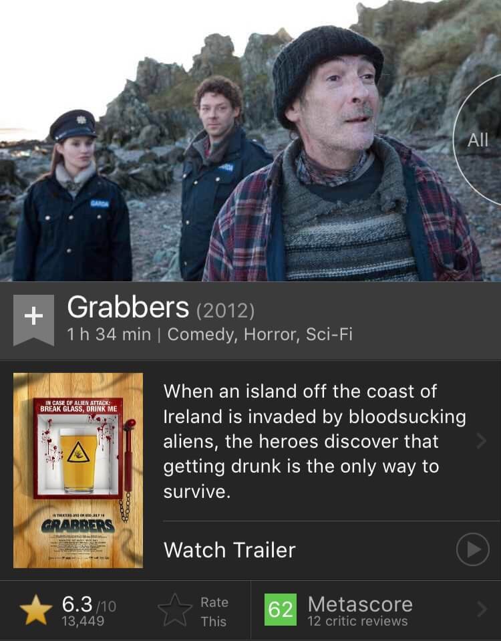Open the Grabbers movie poster thumbnail
This screenshot has height=641, width=501.
coord(78,470)
